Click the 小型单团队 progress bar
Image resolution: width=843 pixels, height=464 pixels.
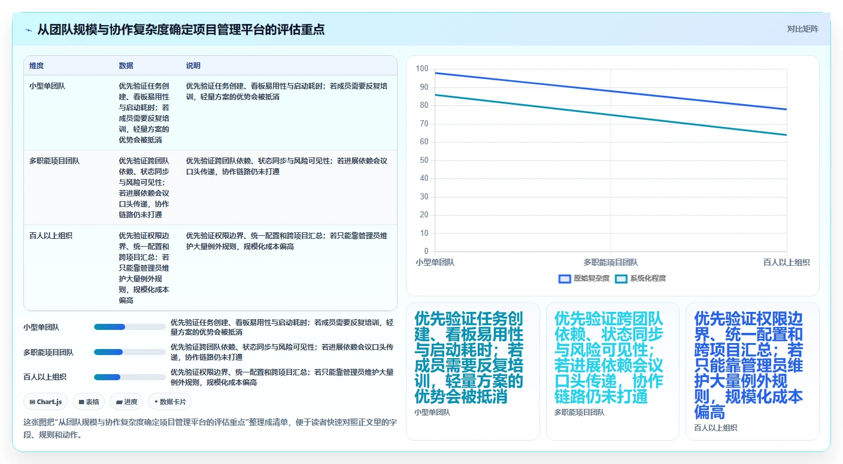tap(129, 327)
